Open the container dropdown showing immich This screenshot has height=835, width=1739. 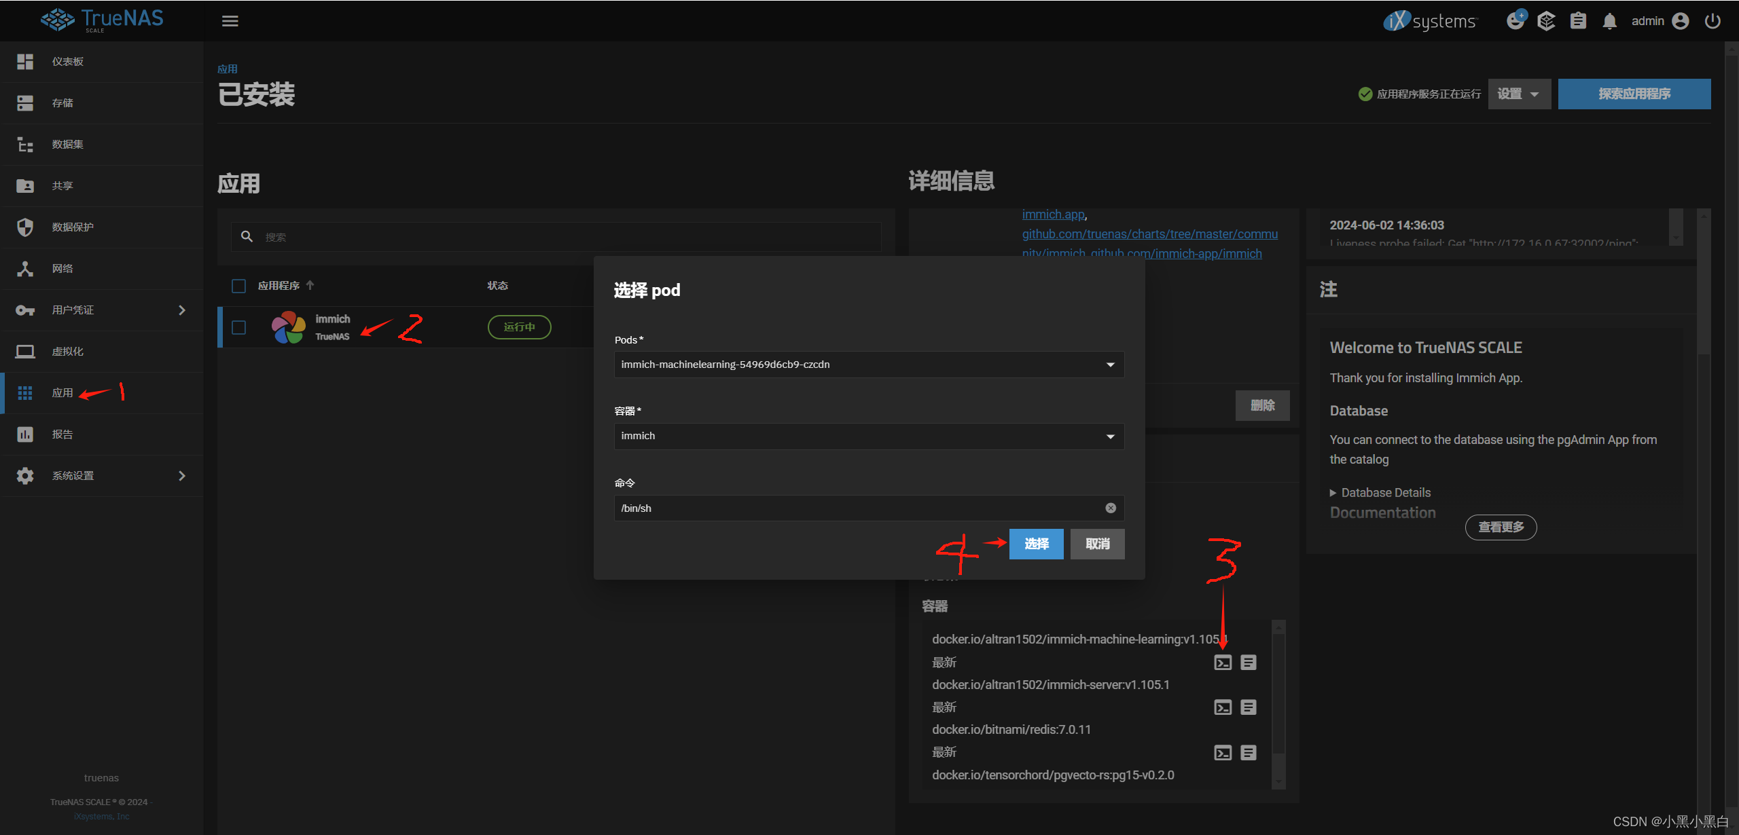point(868,436)
